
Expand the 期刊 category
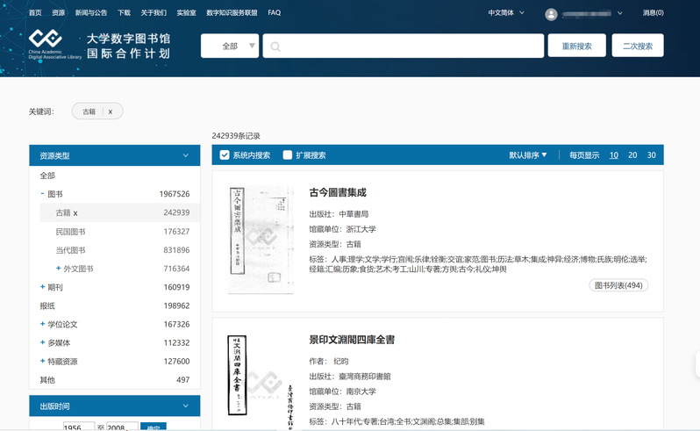pos(42,287)
